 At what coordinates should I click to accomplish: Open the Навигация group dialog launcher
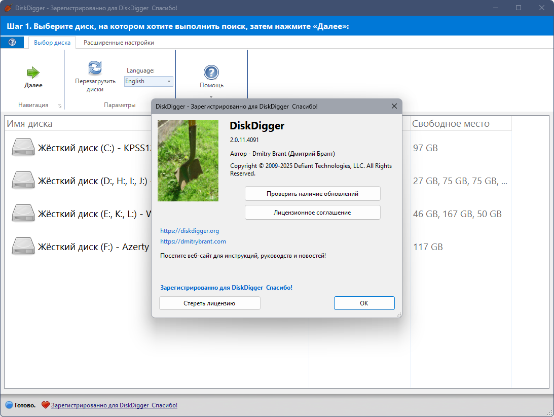click(59, 106)
